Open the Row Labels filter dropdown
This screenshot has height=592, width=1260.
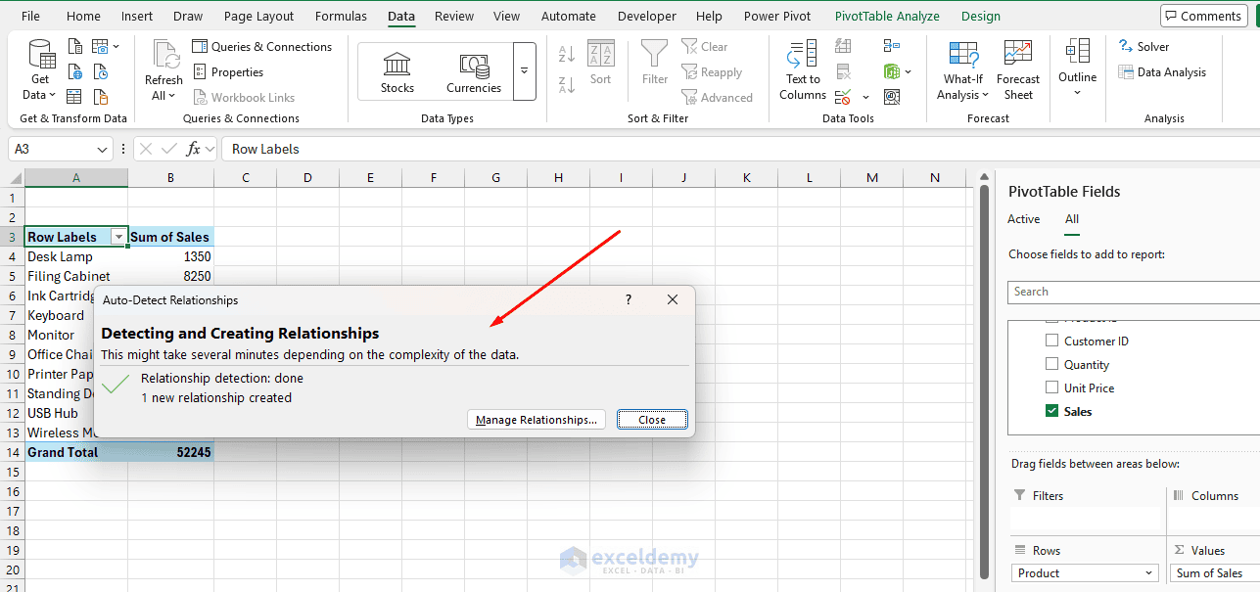pos(118,237)
